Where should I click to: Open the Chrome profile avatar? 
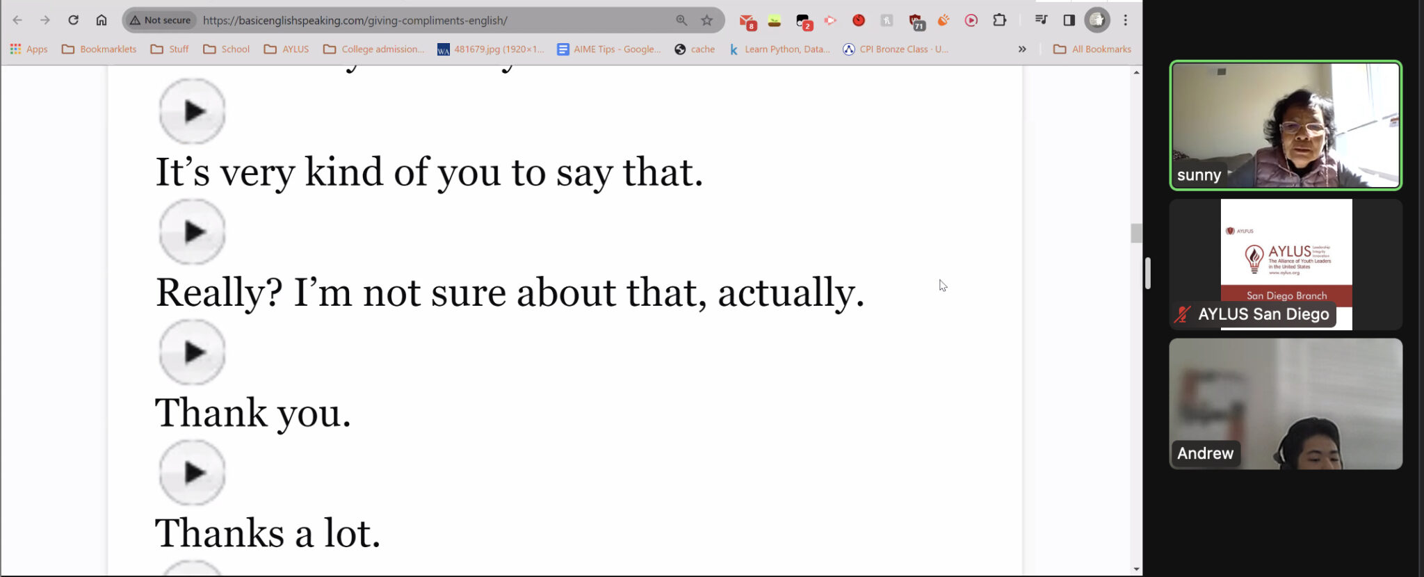coord(1097,20)
